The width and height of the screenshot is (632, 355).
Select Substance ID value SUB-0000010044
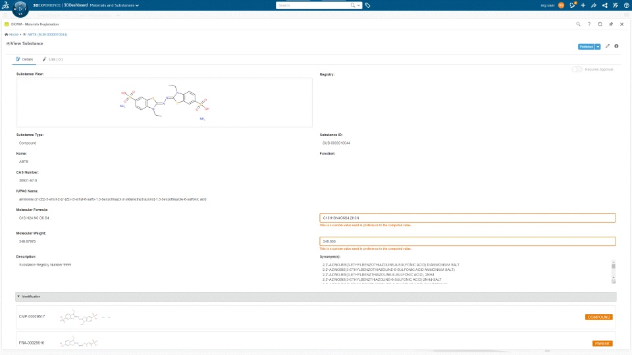point(336,143)
